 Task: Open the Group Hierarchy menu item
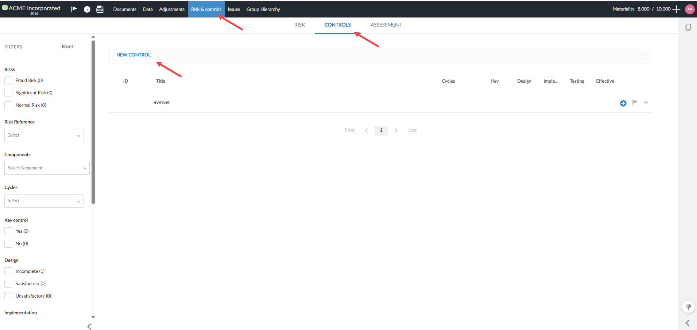[x=263, y=9]
